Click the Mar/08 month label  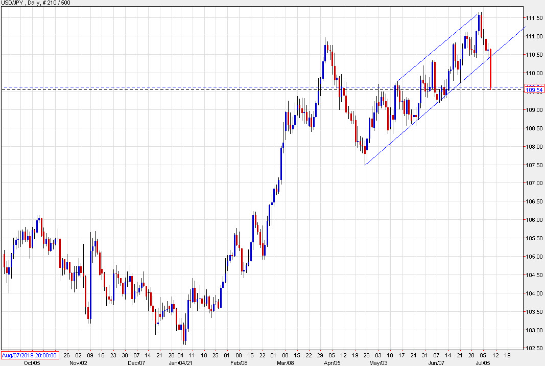[286, 363]
